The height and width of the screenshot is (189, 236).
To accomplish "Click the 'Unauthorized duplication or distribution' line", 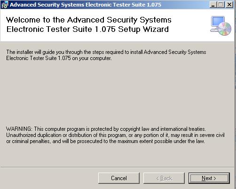I will coord(115,135).
